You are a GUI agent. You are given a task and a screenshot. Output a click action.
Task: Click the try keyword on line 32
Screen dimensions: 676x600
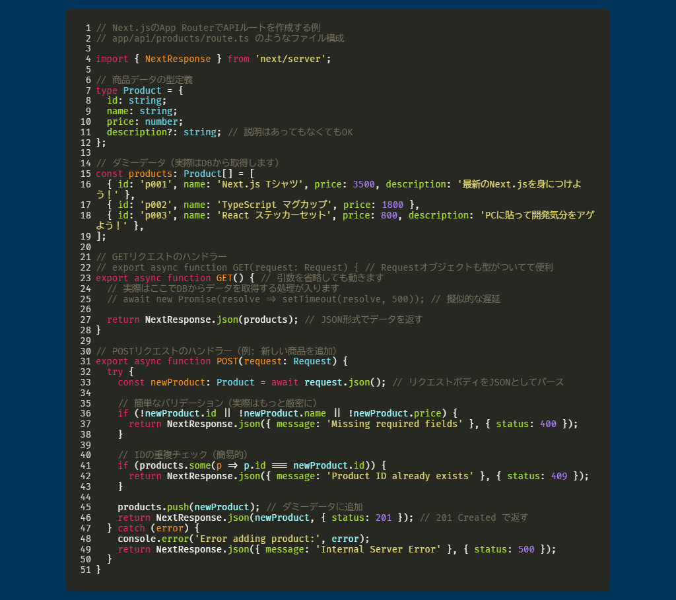[115, 372]
